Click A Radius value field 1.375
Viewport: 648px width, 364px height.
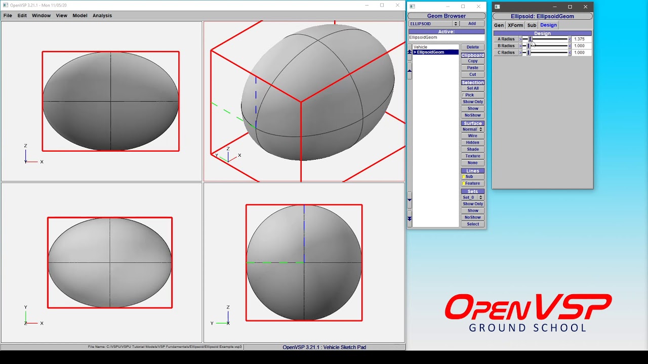pyautogui.click(x=582, y=39)
